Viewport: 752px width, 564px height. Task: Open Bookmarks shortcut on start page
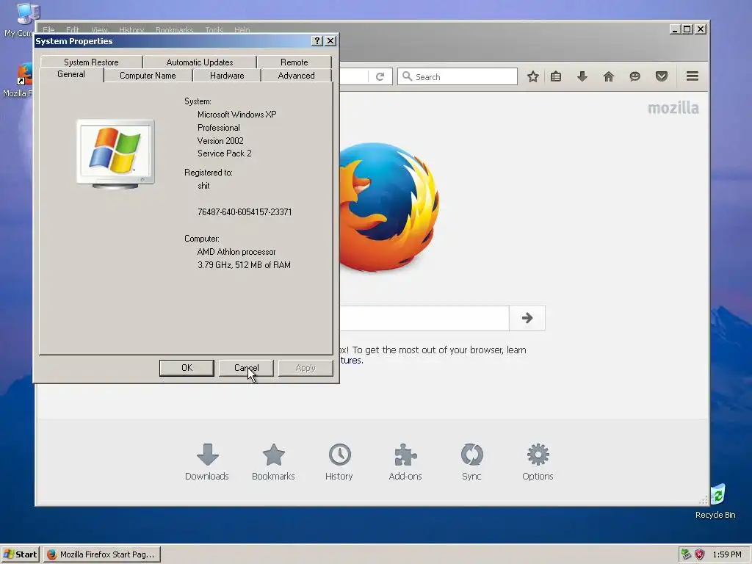click(273, 462)
